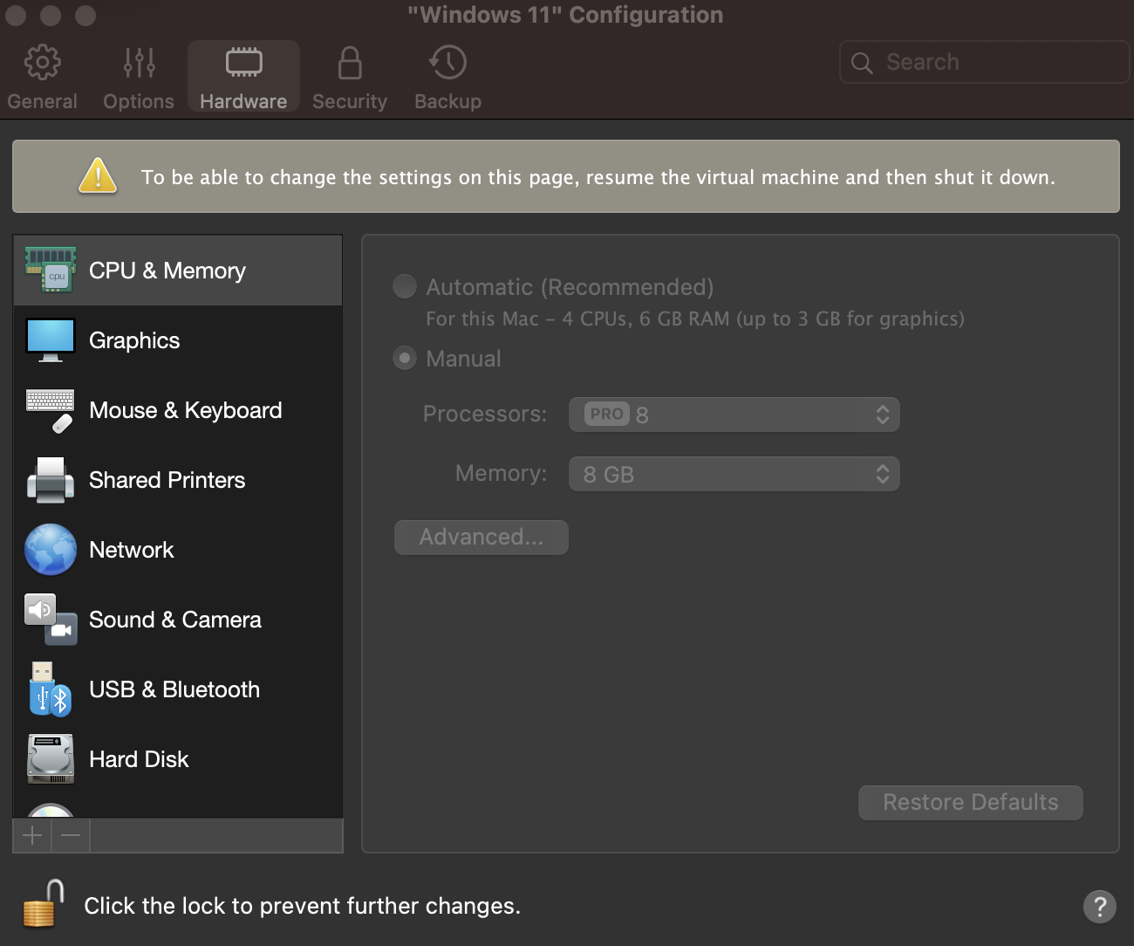Open the Memory dropdown showing 8 GB
Viewport: 1134px width, 946px height.
coord(734,474)
